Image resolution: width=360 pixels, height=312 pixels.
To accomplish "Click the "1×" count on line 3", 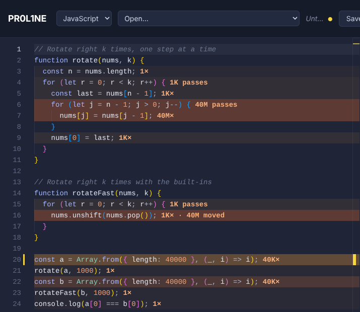I will (x=144, y=71).
